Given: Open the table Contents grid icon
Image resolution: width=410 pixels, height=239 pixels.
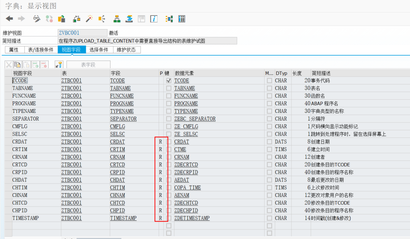Looking at the screenshot, I should (x=182, y=19).
